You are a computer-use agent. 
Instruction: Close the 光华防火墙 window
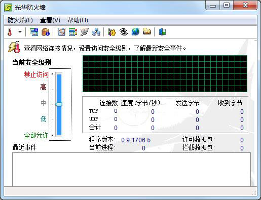point(245,6)
